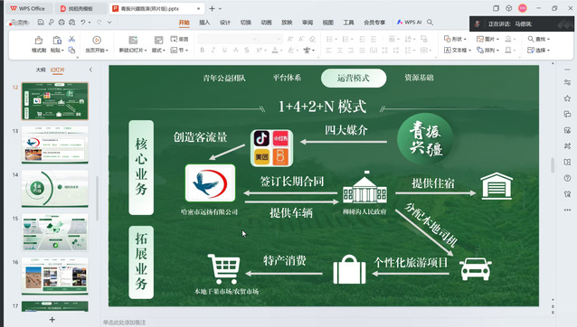Open the Select (选择) dropdown
The image size is (577, 327).
coord(539,50)
